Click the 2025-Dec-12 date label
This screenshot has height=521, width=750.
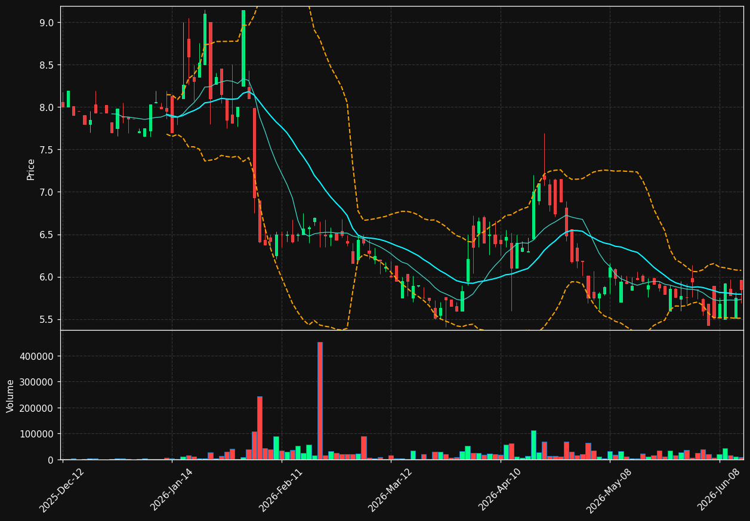[62, 490]
